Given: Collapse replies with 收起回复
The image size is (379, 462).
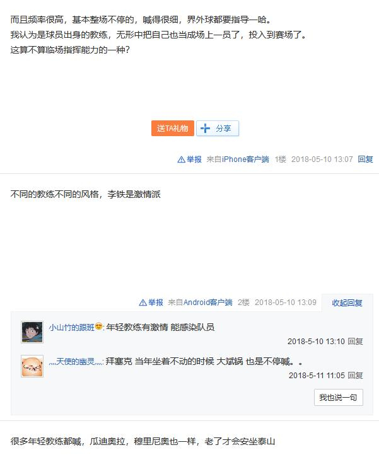Looking at the screenshot, I should click(347, 303).
